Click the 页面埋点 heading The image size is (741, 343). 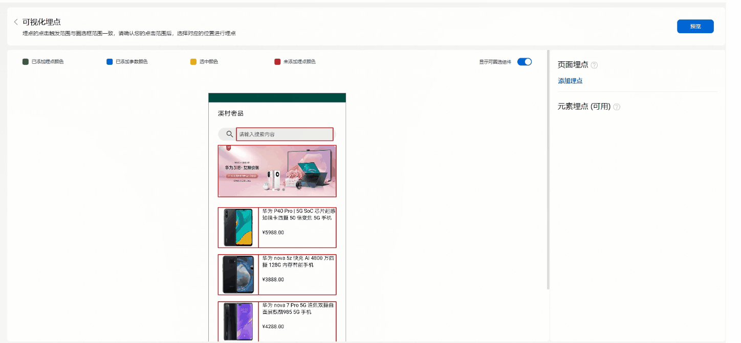pyautogui.click(x=573, y=65)
